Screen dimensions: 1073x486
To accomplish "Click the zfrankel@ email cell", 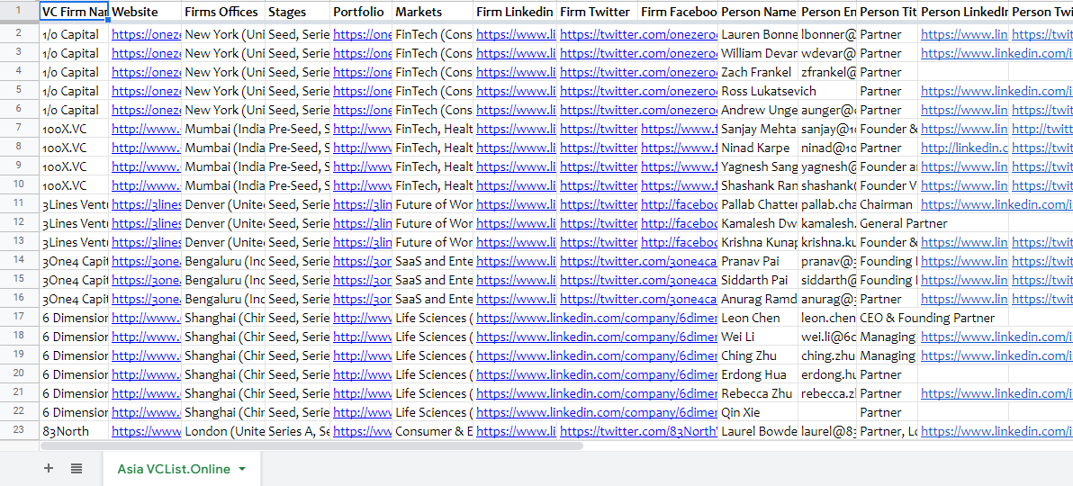I will click(827, 72).
